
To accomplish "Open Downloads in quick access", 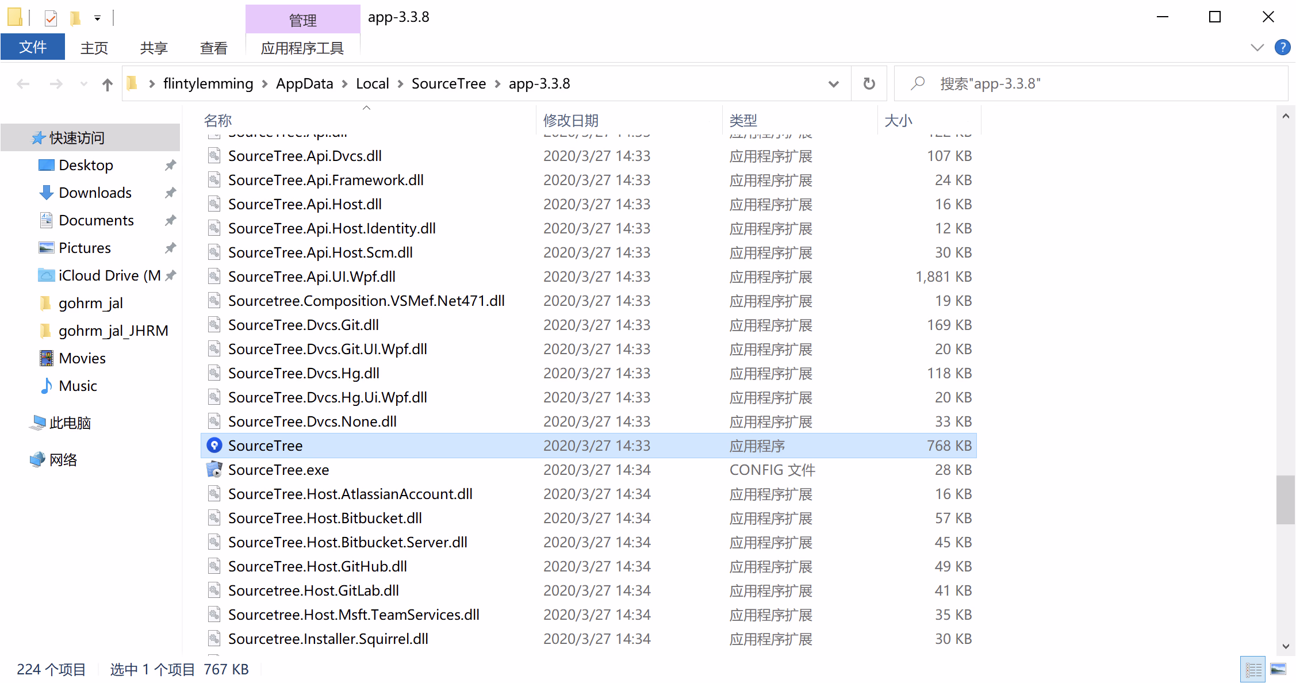I will point(95,193).
